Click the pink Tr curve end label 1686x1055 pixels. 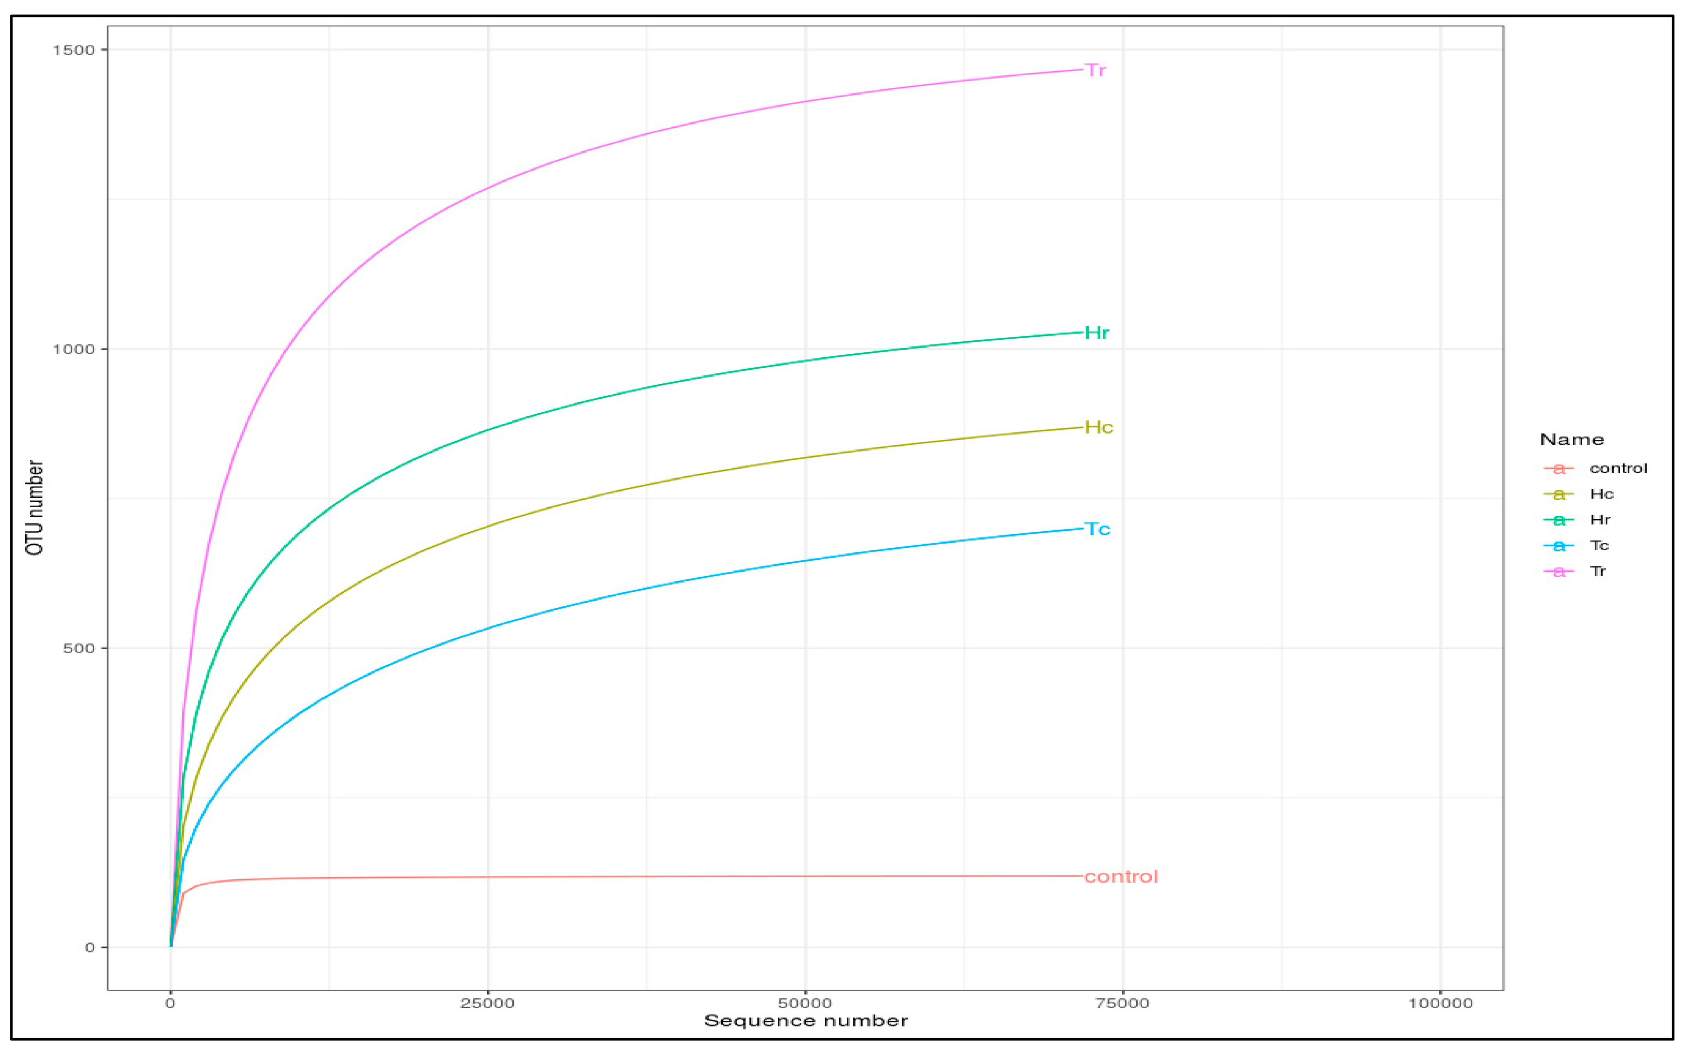click(x=1095, y=70)
